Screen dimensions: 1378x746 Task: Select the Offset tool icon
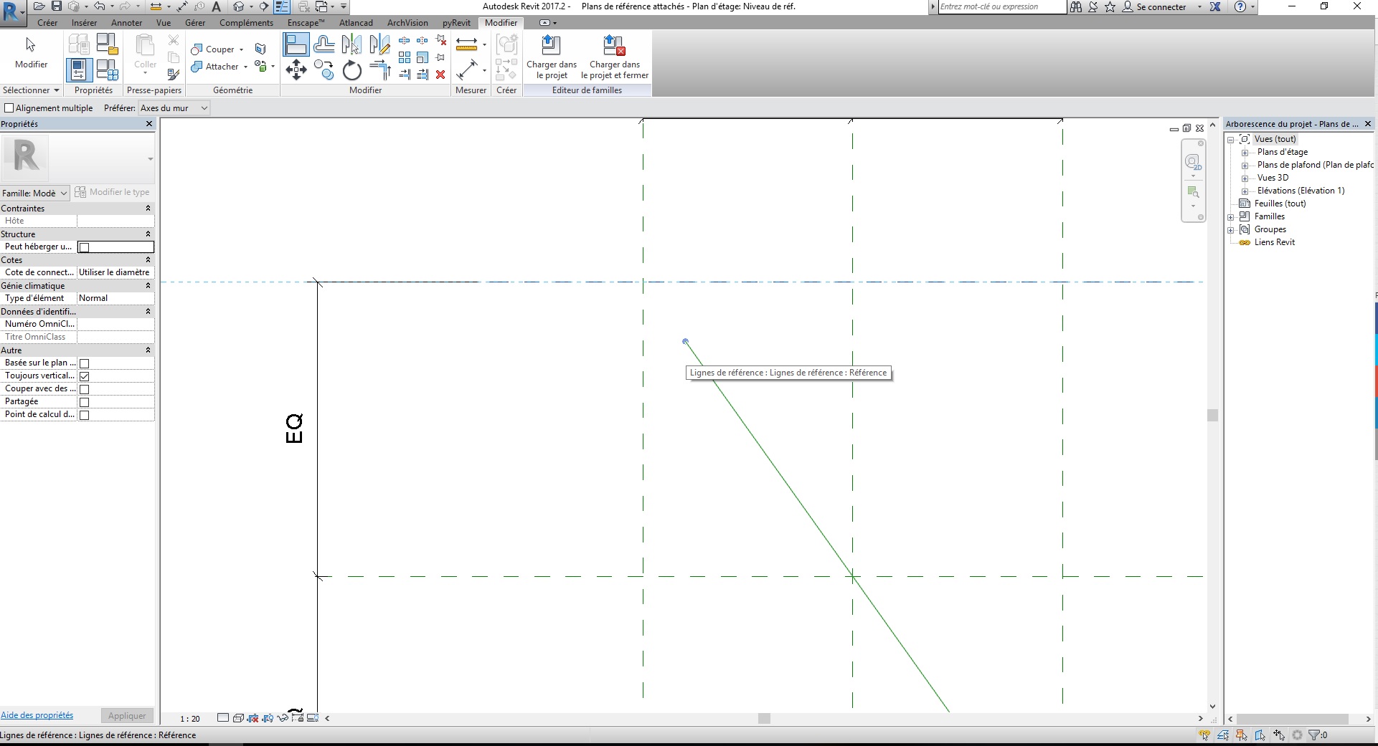point(324,44)
